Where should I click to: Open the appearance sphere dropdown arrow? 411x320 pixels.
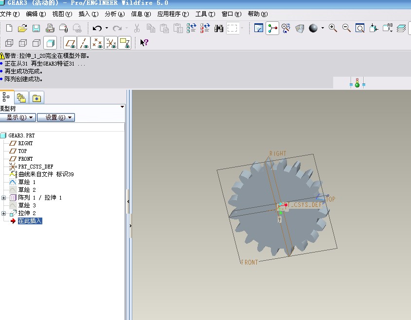pyautogui.click(x=322, y=28)
